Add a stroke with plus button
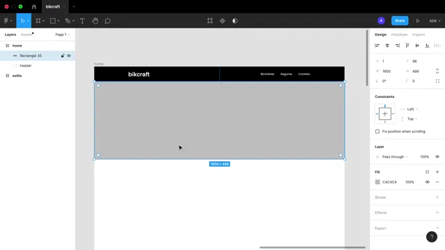The width and height of the screenshot is (445, 250). tap(437, 197)
